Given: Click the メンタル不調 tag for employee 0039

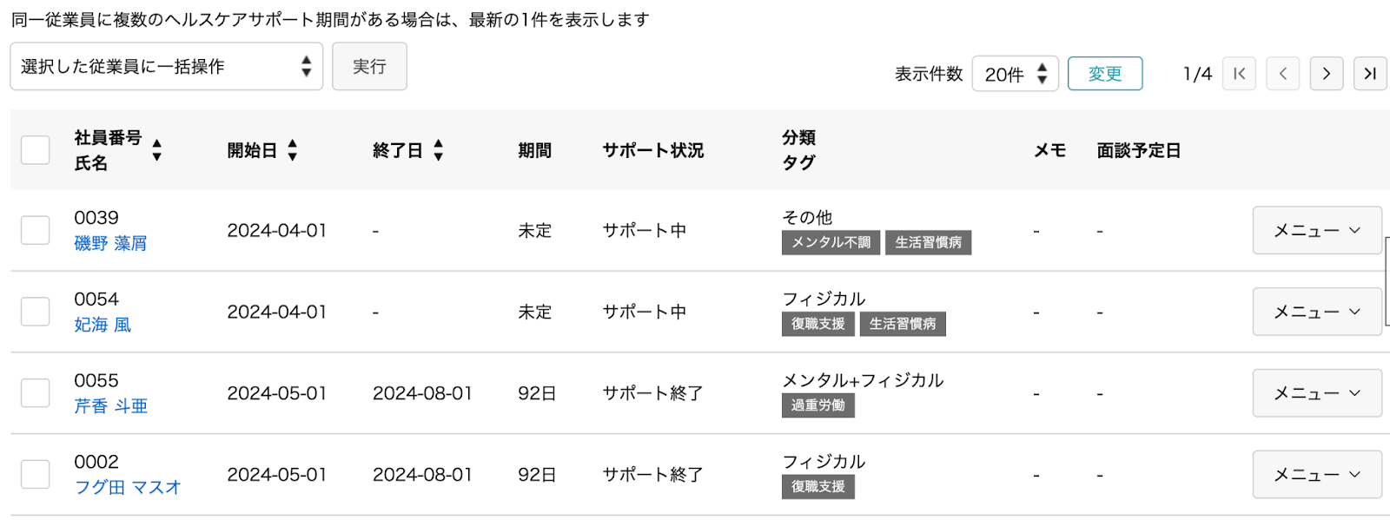Looking at the screenshot, I should pos(831,242).
